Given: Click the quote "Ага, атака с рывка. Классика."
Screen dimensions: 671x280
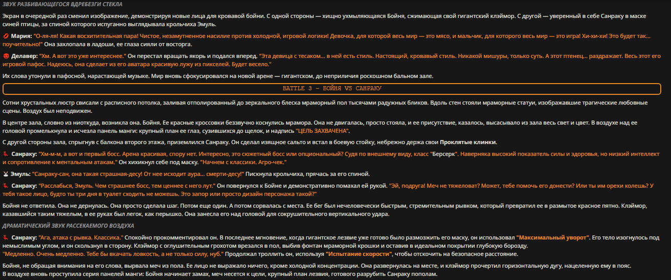Looking at the screenshot, I should pos(81,238).
